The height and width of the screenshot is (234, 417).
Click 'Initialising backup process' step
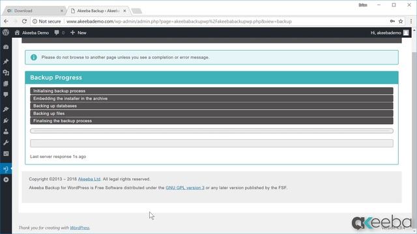click(x=212, y=91)
